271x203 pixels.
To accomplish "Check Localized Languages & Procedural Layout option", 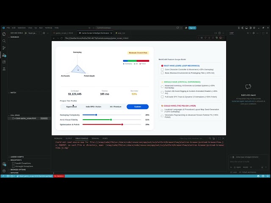I will click(162, 110).
